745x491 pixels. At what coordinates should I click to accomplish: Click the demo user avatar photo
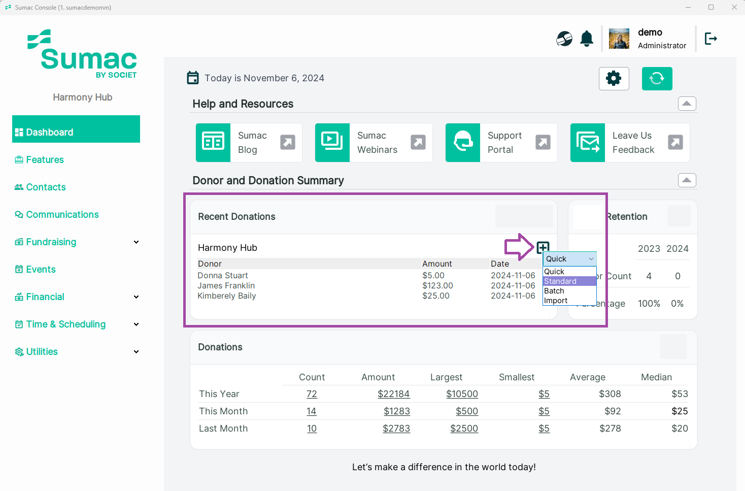tap(619, 39)
